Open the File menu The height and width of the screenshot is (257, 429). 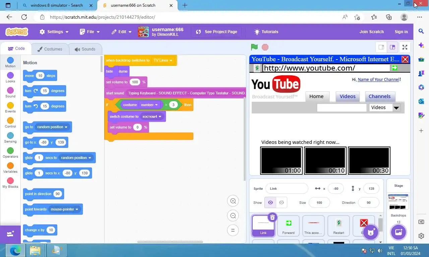click(90, 32)
